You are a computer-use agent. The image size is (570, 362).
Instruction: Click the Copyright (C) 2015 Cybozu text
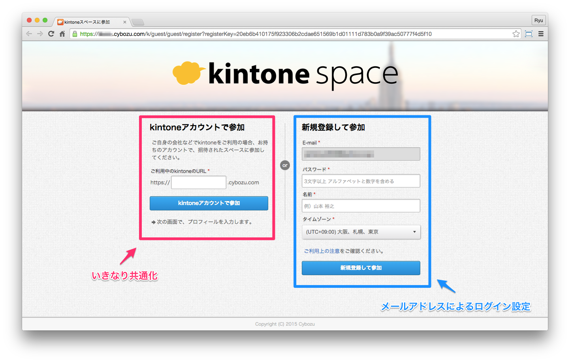click(x=285, y=324)
